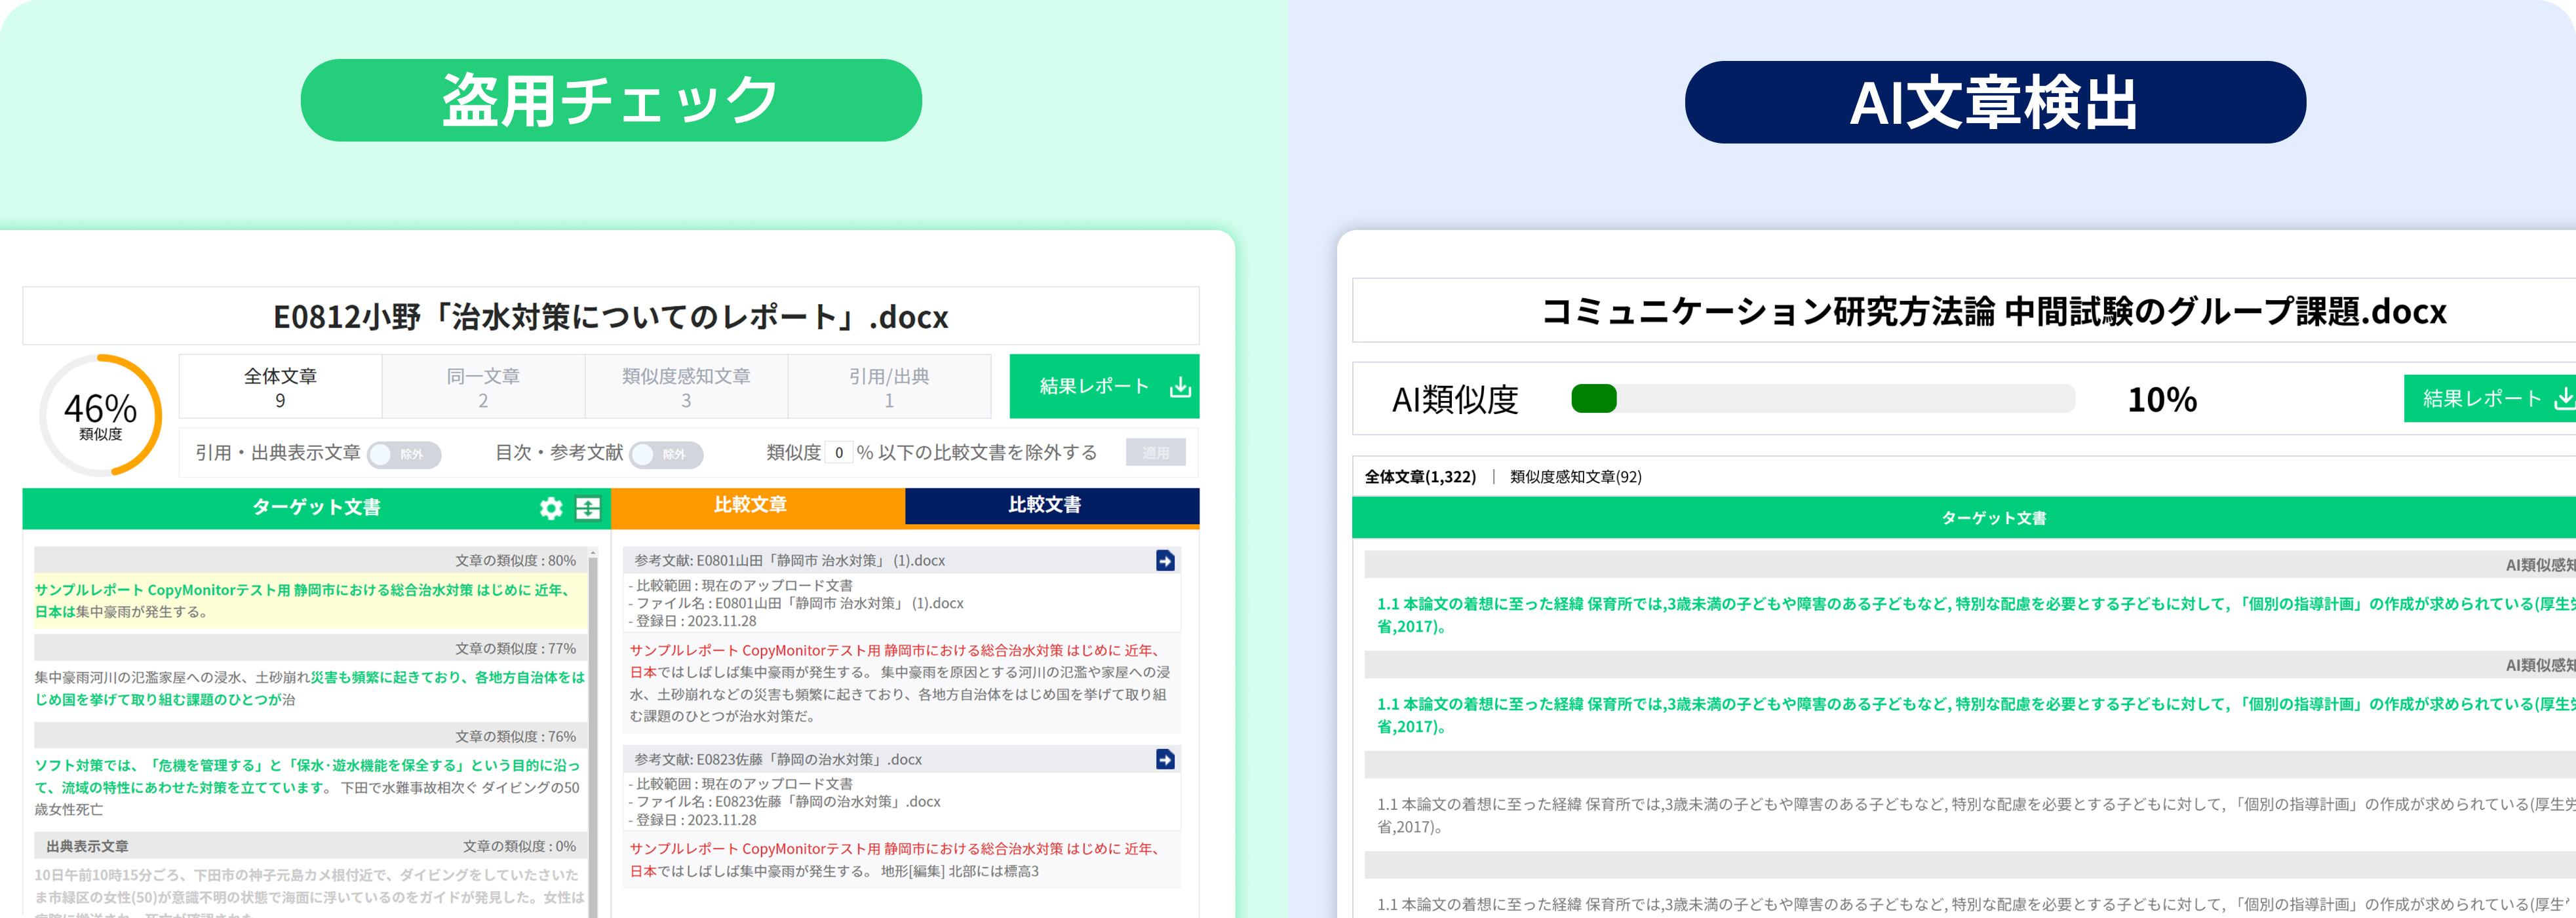Click the 10% AI similarity value
The width and height of the screenshot is (2576, 918).
point(2162,400)
